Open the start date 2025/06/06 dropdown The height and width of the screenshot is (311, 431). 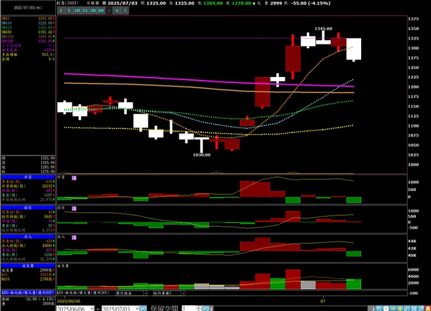92,309
